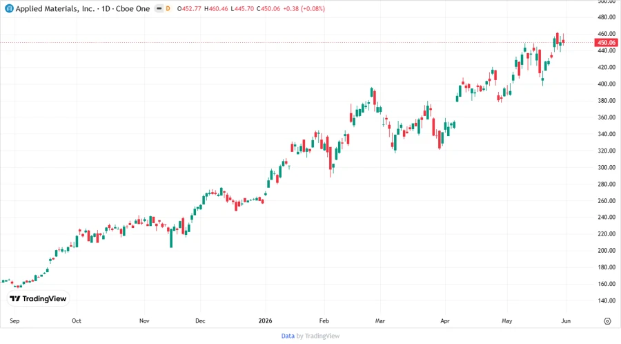Click the May label on the time axis
Image resolution: width=621 pixels, height=344 pixels.
pyautogui.click(x=506, y=321)
